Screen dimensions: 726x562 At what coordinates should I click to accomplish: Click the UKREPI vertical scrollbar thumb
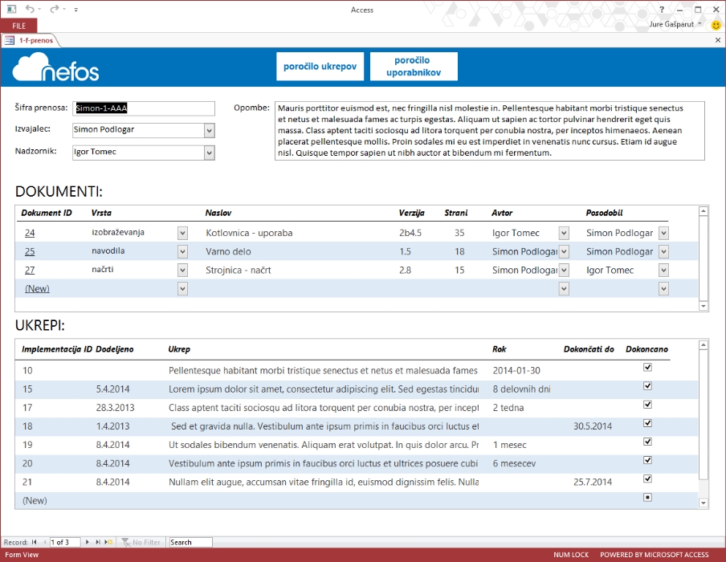point(704,414)
